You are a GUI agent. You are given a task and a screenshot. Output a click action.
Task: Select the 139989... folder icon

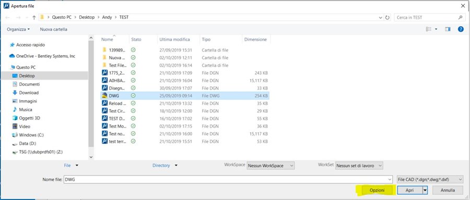point(104,50)
